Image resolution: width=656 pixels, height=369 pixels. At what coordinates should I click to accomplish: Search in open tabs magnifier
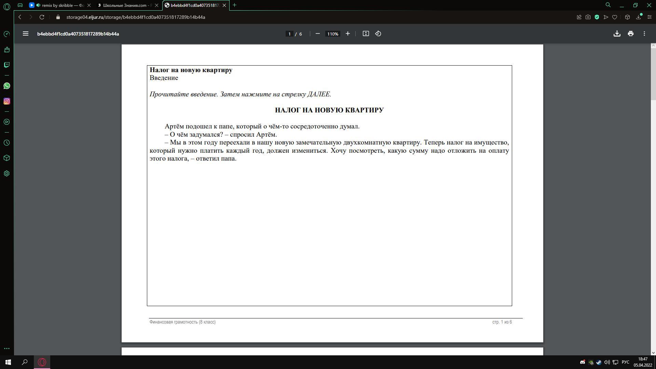coord(608,5)
